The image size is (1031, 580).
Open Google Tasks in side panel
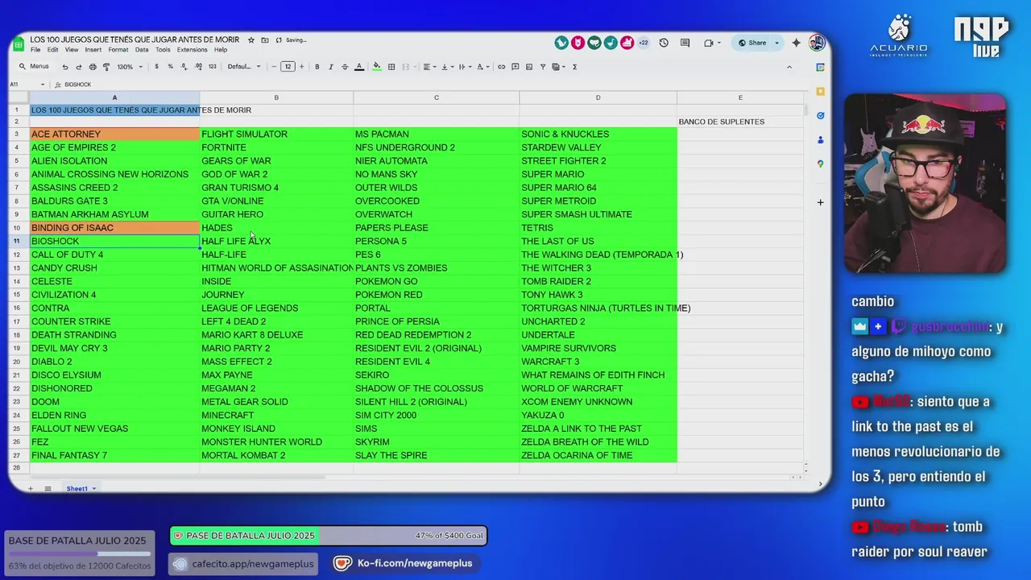pos(820,116)
